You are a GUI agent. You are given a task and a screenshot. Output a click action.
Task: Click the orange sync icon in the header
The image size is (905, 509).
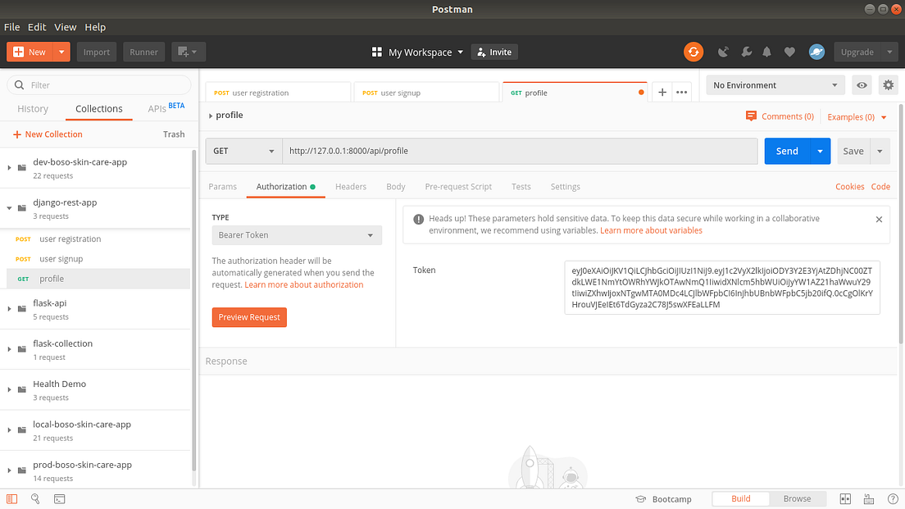693,51
